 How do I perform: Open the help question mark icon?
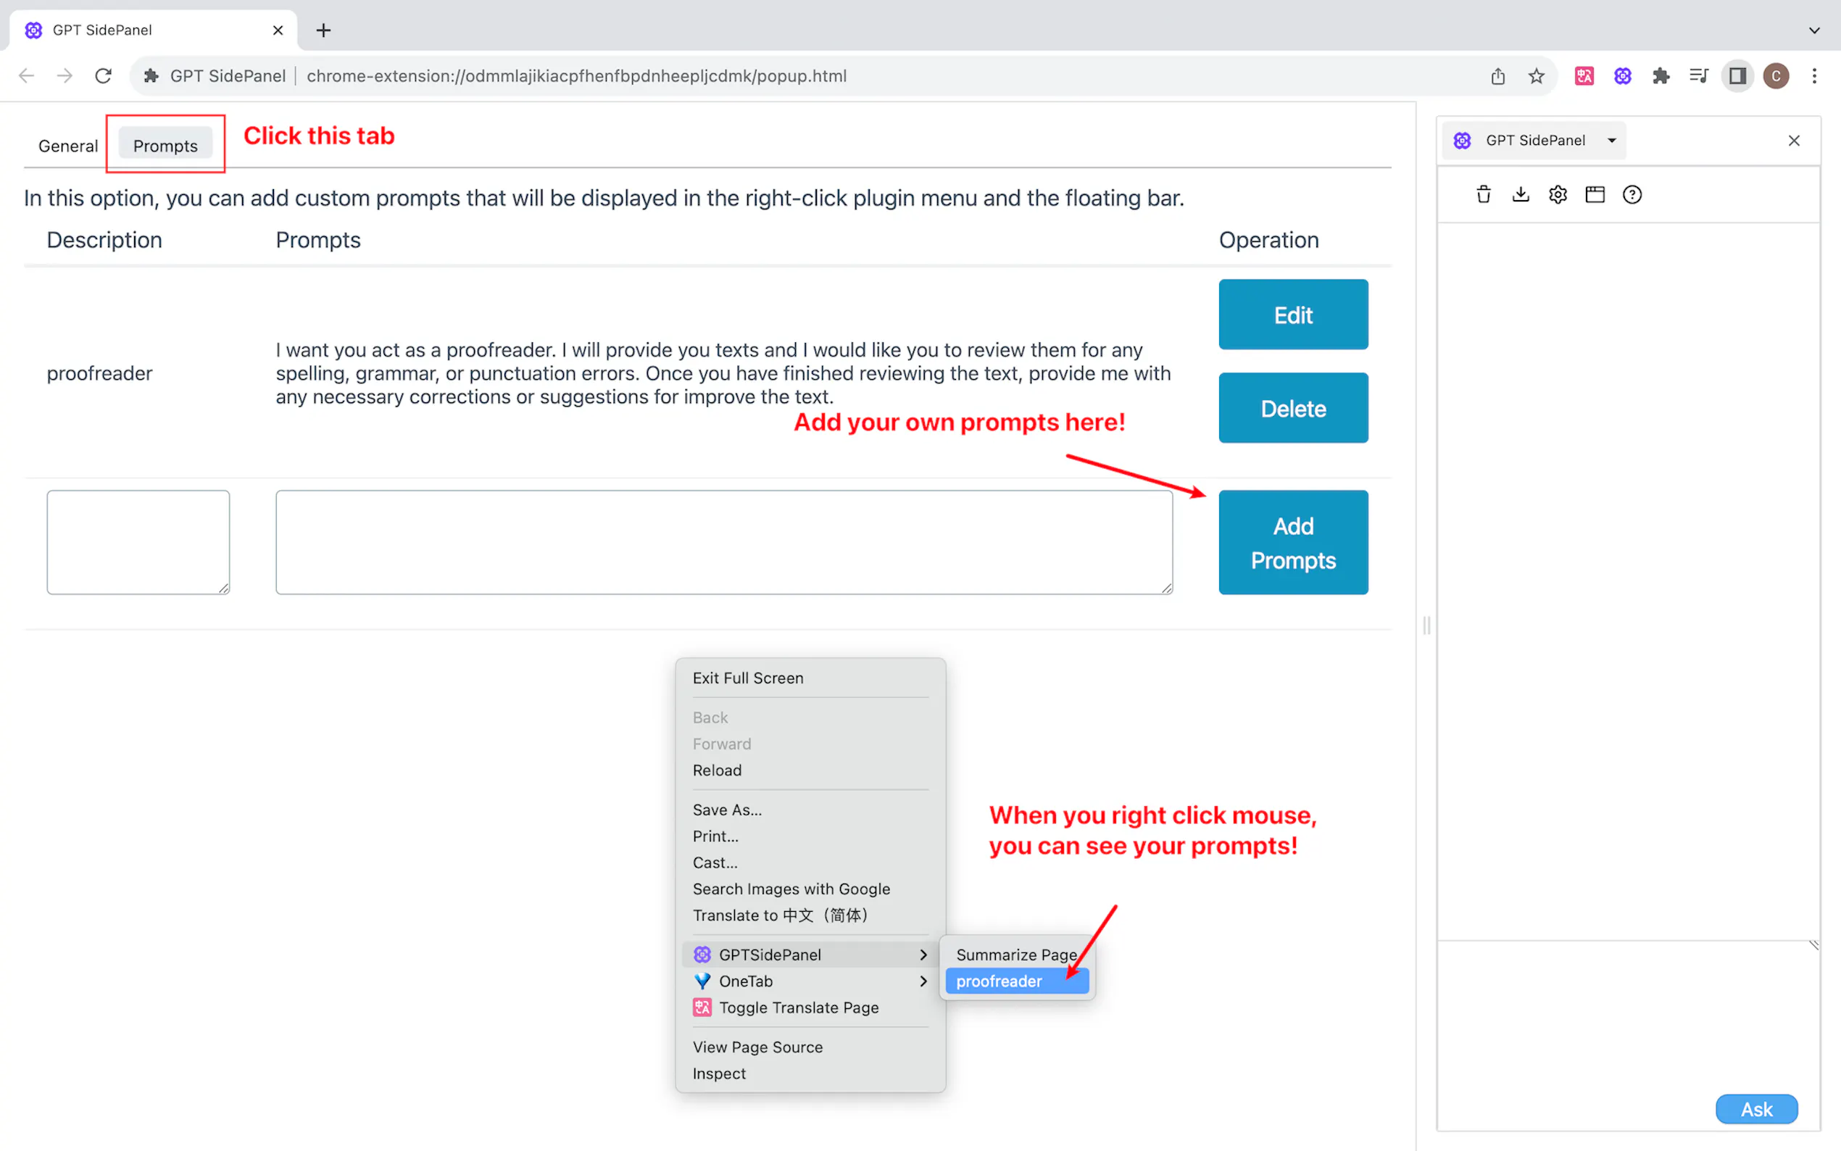(x=1632, y=195)
